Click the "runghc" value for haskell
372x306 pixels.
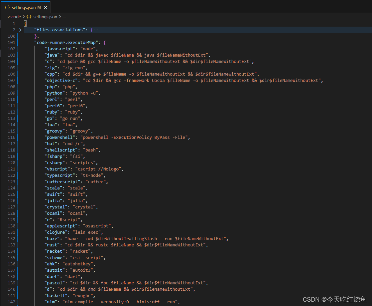pos(83,295)
